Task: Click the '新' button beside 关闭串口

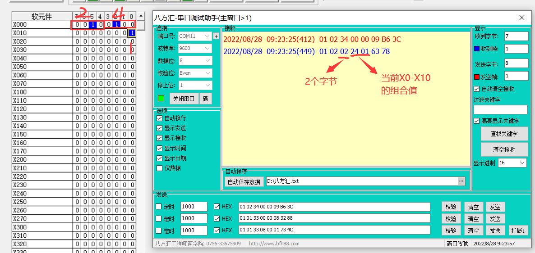Action: click(x=206, y=99)
